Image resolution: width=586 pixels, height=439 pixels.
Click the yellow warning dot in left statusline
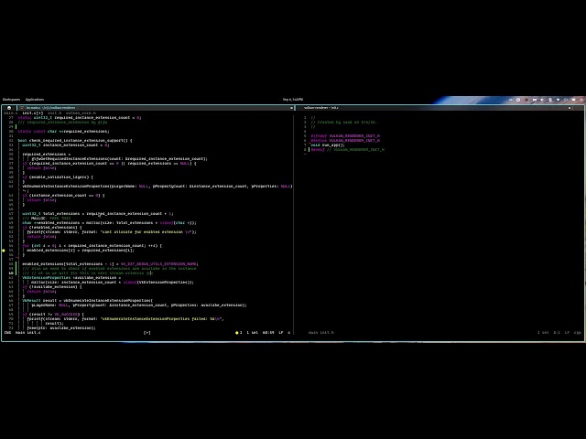(x=236, y=333)
